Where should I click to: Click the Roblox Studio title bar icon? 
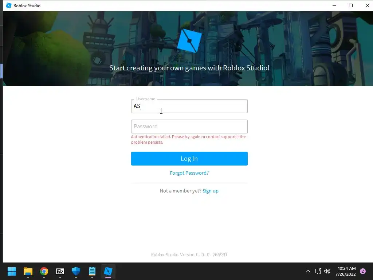pyautogui.click(x=9, y=5)
